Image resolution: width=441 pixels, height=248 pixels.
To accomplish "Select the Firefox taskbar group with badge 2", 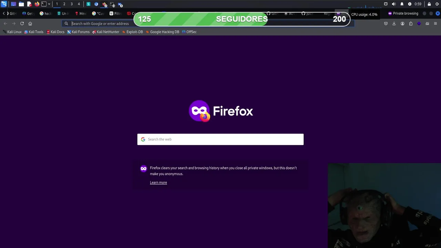I will click(104, 4).
